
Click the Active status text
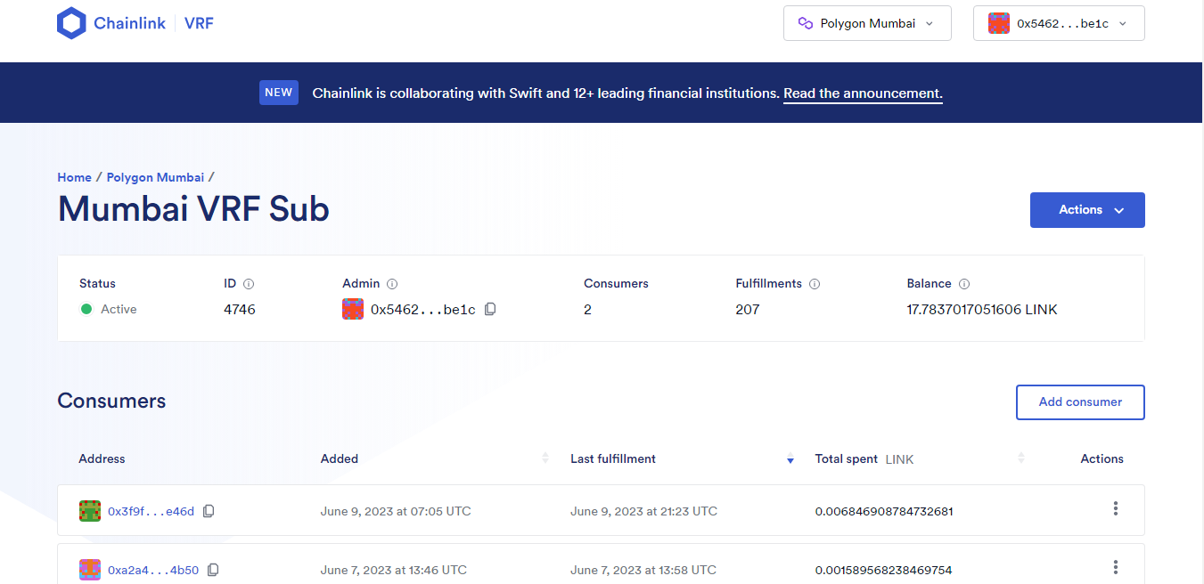point(119,310)
